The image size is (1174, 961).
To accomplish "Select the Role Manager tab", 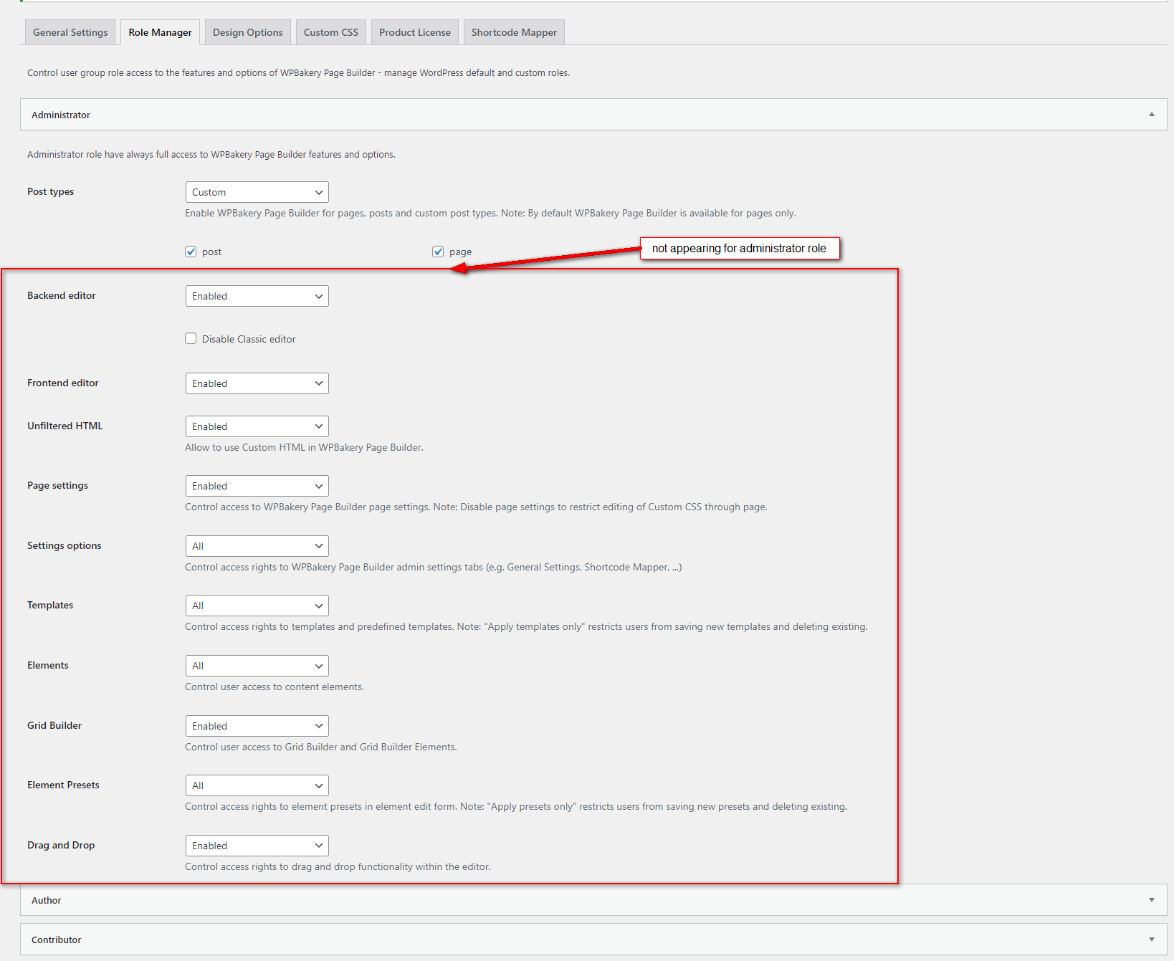I will point(161,32).
